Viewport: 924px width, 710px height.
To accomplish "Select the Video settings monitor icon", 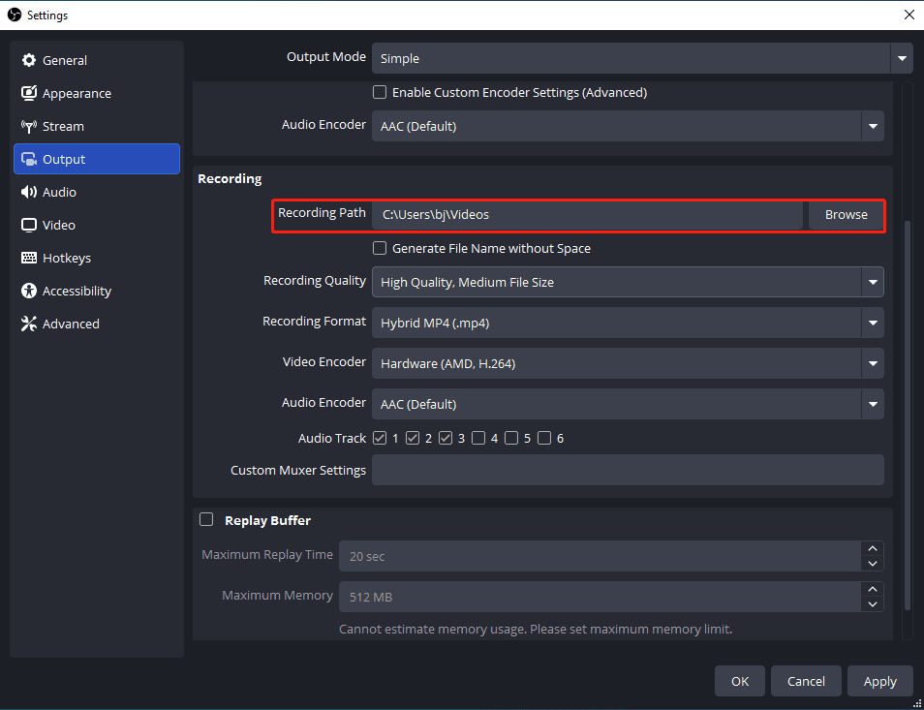I will [29, 225].
